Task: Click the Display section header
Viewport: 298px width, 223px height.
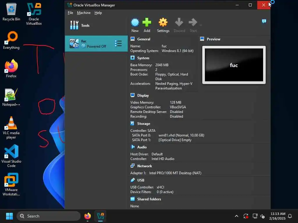Action: tap(143, 96)
